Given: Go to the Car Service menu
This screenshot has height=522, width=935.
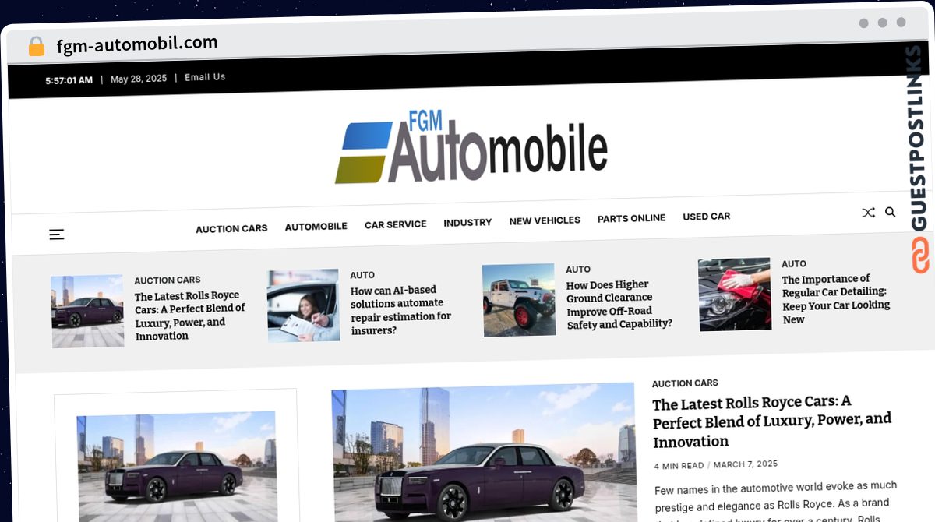Looking at the screenshot, I should [x=396, y=224].
